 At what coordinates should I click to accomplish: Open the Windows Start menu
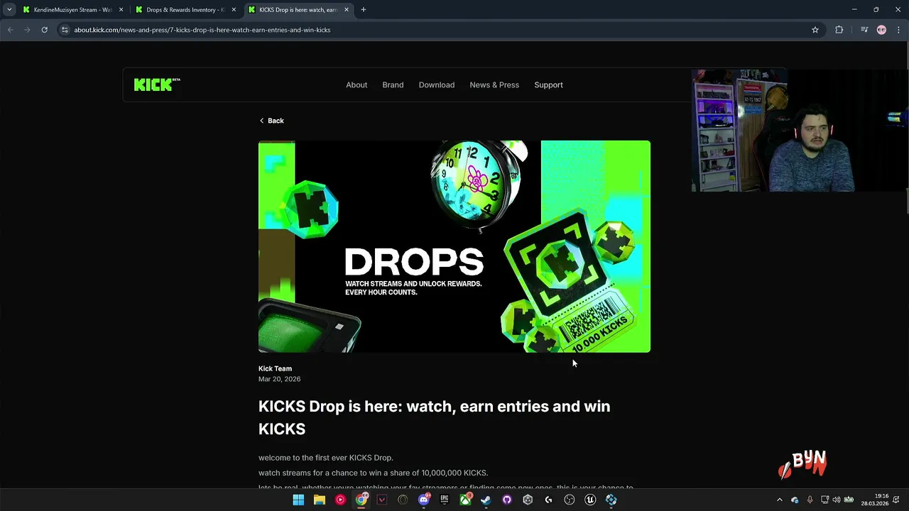298,500
